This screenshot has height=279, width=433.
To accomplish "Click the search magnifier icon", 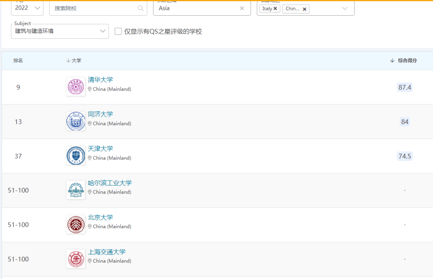I will (x=141, y=8).
